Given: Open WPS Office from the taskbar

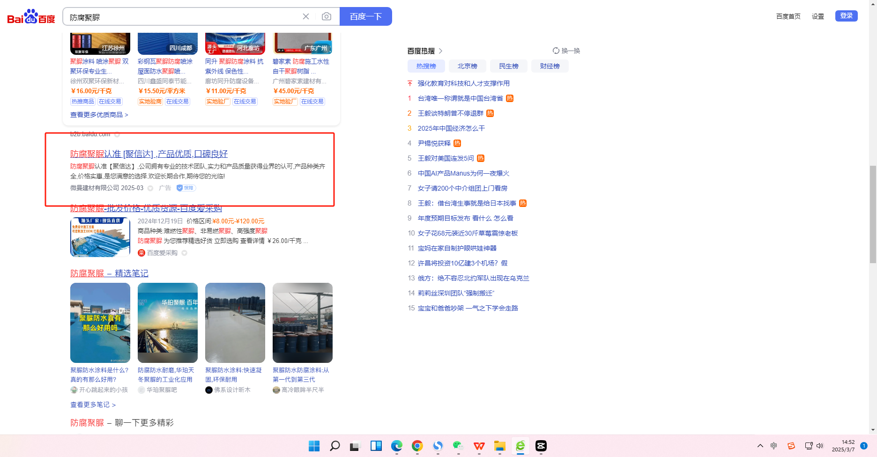Looking at the screenshot, I should (479, 446).
